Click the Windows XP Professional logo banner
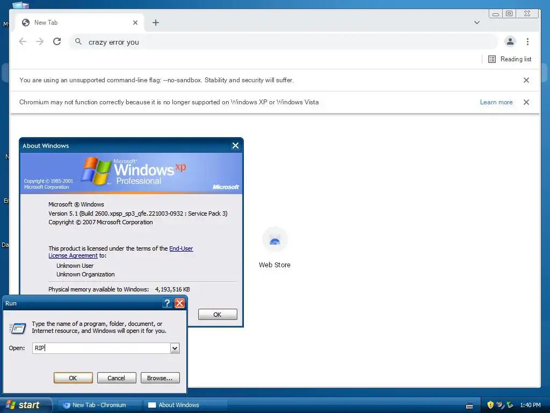 (x=131, y=173)
